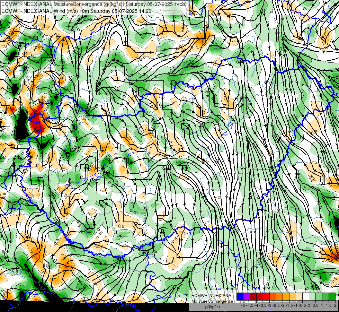This screenshot has height=312, width=339.
Task: Click the legend label MoistureConvergence
Action: tap(212, 301)
